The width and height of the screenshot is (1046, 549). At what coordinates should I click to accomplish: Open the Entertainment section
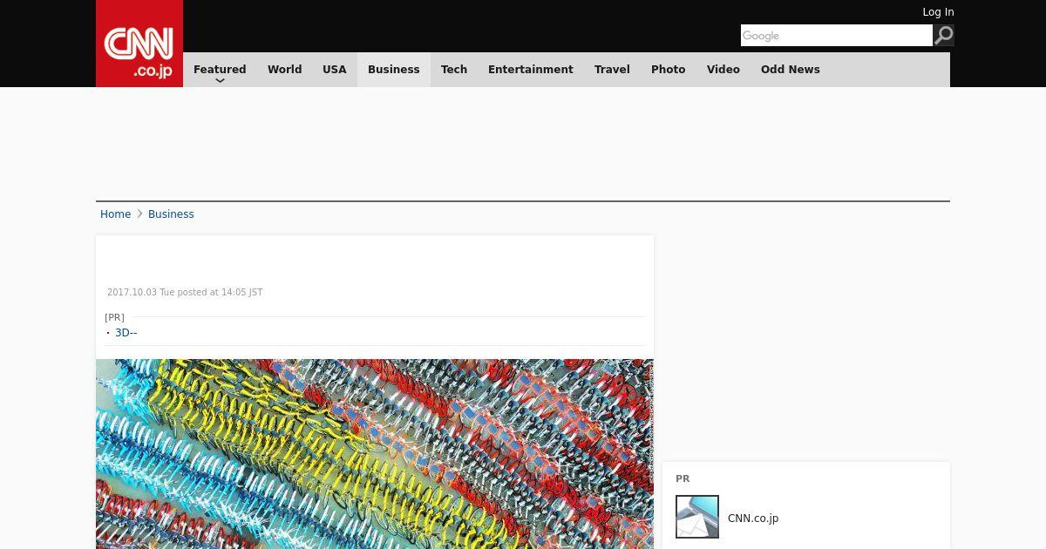pos(531,70)
